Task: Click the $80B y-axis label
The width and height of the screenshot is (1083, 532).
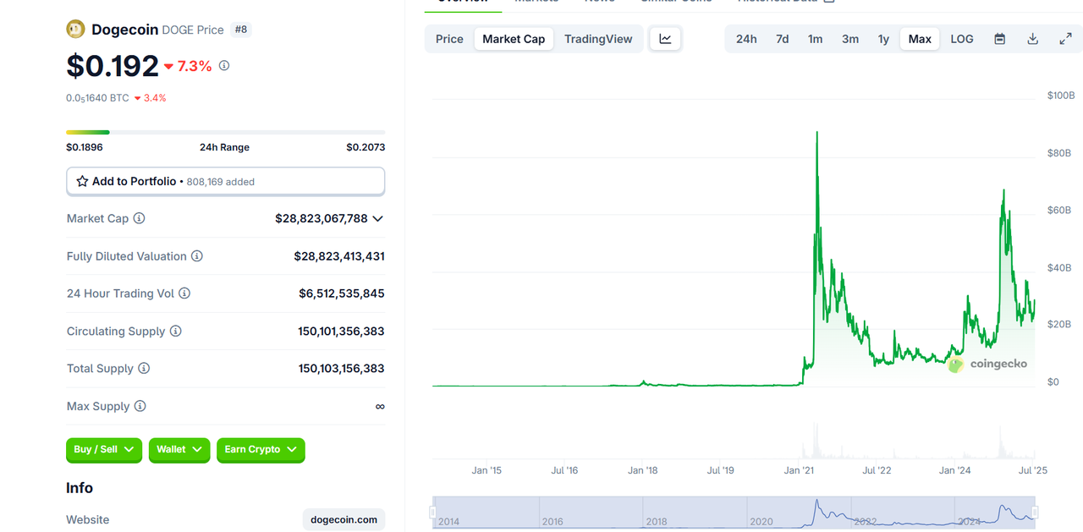Action: pyautogui.click(x=1060, y=153)
